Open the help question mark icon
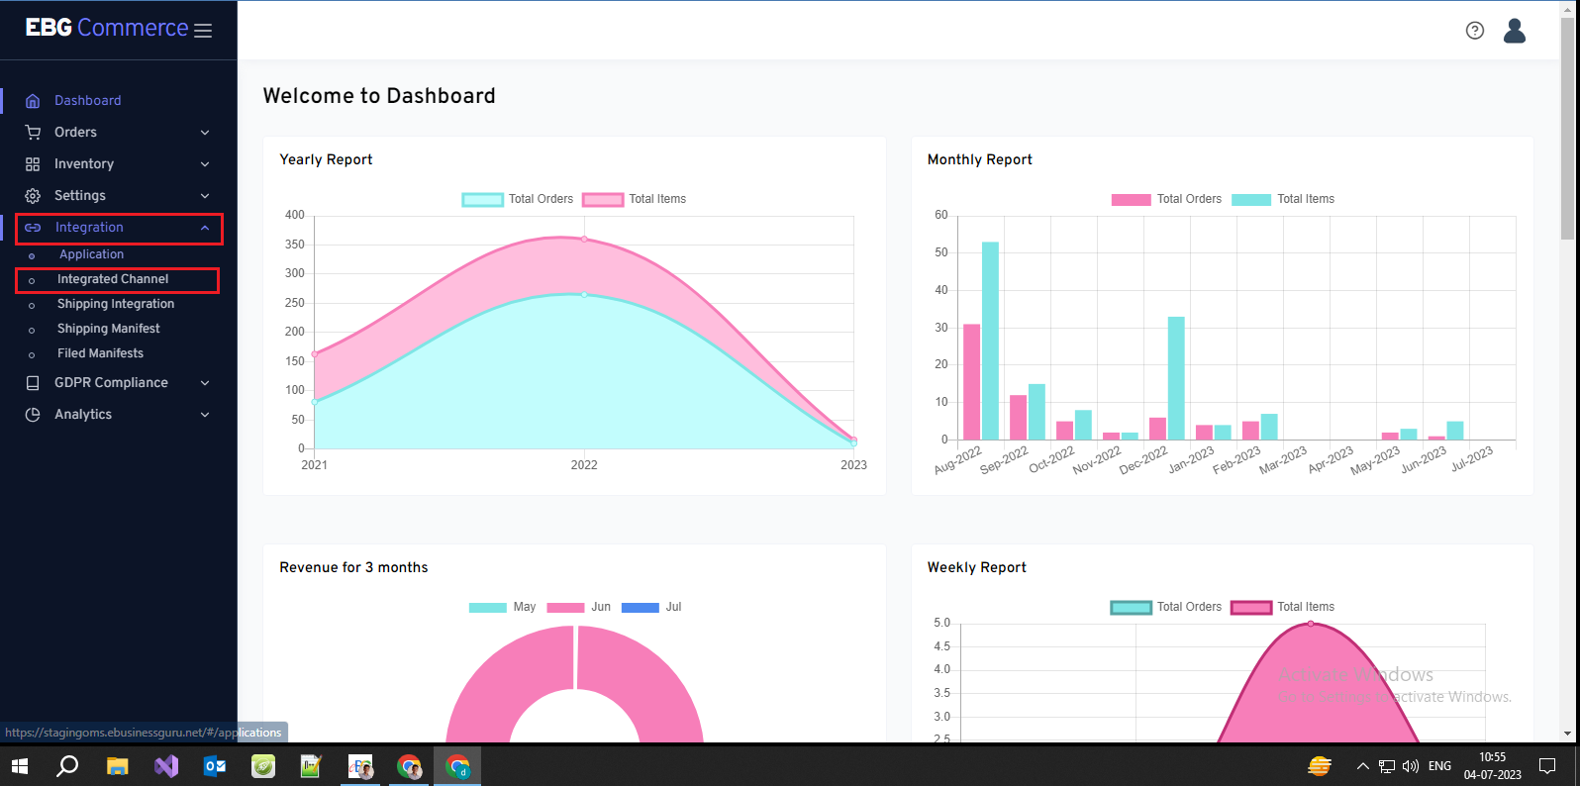 1474,31
